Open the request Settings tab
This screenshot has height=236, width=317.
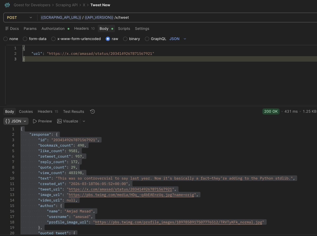click(x=142, y=28)
